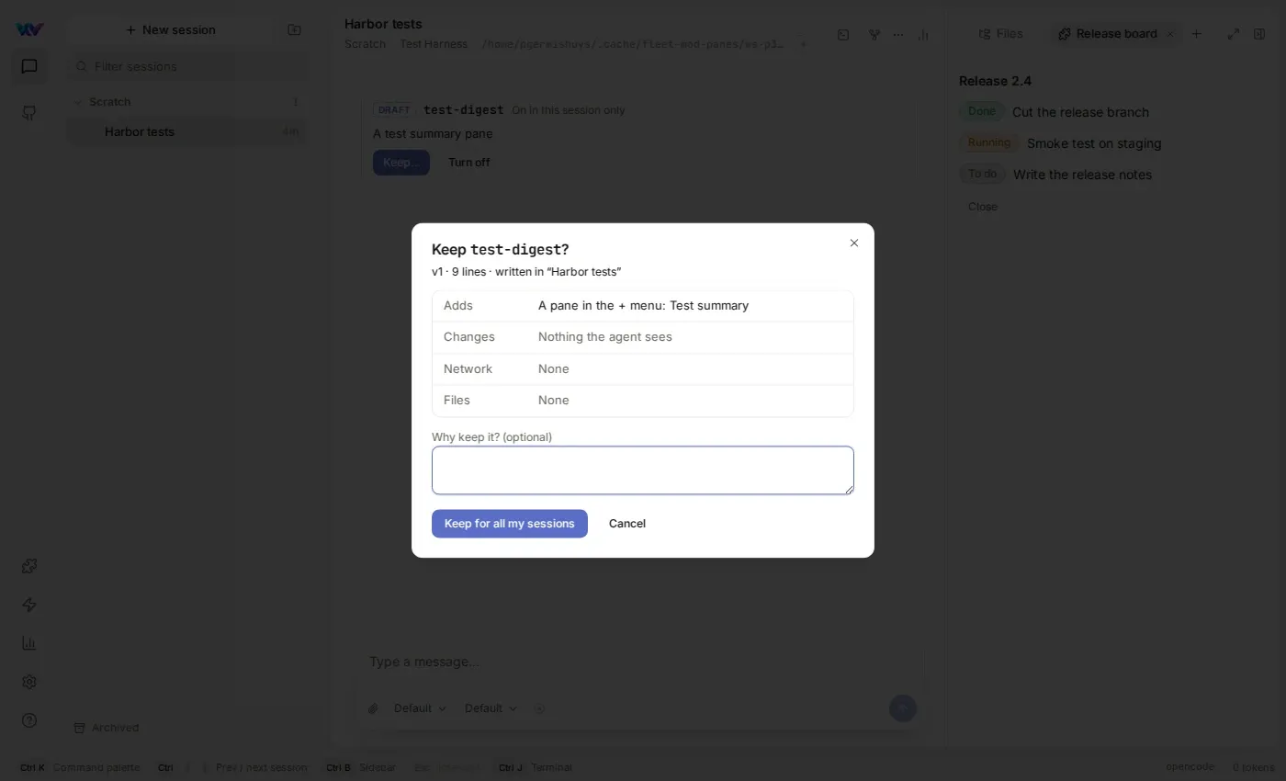Open the help question mark icon
The image size is (1286, 781).
(x=29, y=720)
